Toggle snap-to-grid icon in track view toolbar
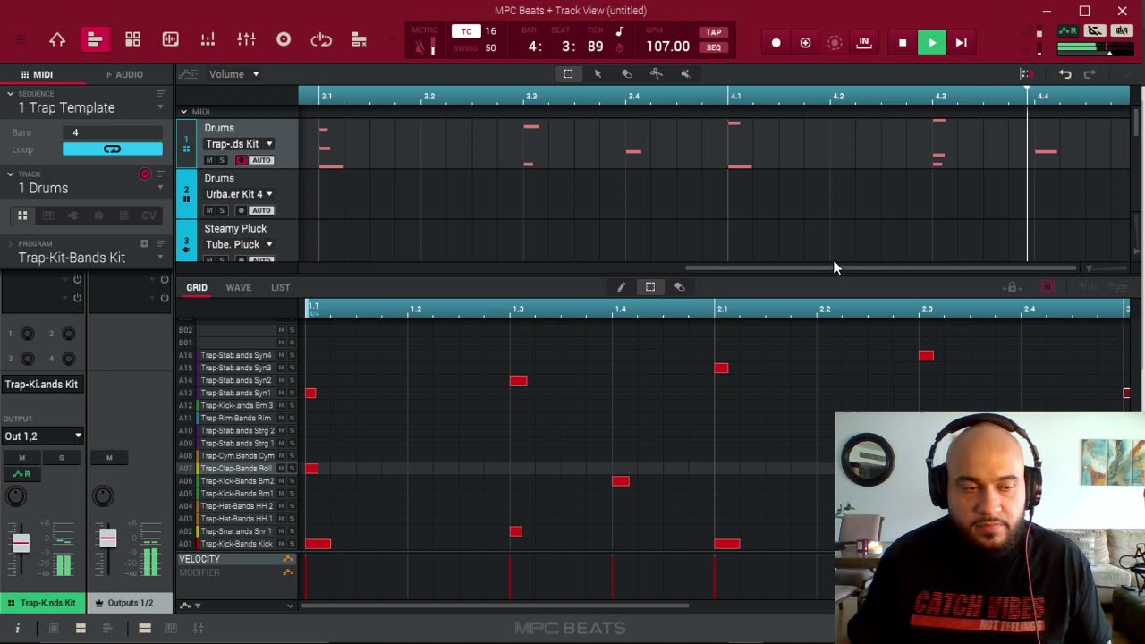The width and height of the screenshot is (1145, 644). tap(1026, 74)
